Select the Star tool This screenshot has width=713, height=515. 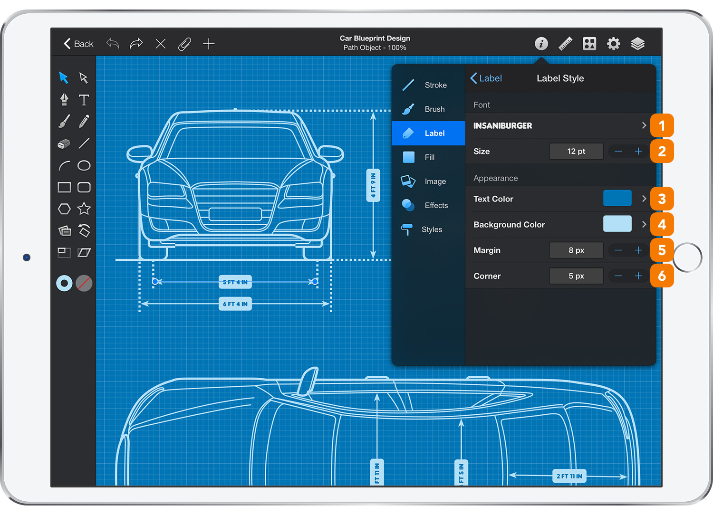point(84,209)
